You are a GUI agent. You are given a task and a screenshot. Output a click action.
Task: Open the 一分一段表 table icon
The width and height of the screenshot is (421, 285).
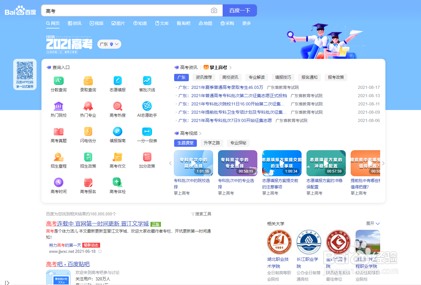(147, 131)
